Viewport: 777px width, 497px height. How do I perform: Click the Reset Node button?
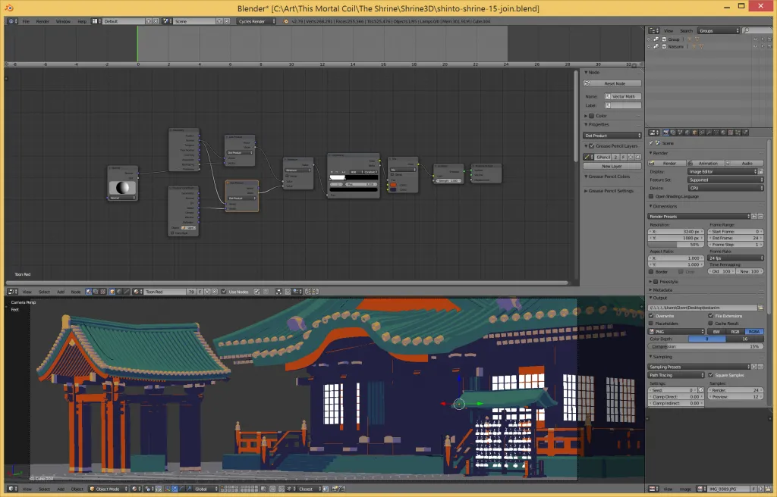[612, 83]
